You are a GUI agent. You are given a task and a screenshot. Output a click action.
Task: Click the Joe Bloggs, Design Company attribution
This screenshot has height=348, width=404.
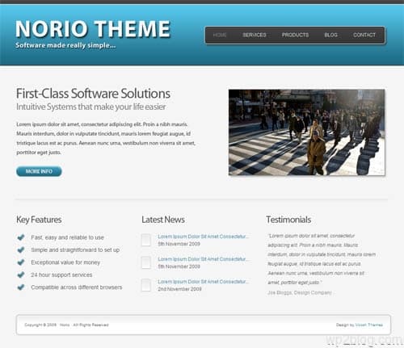click(300, 292)
